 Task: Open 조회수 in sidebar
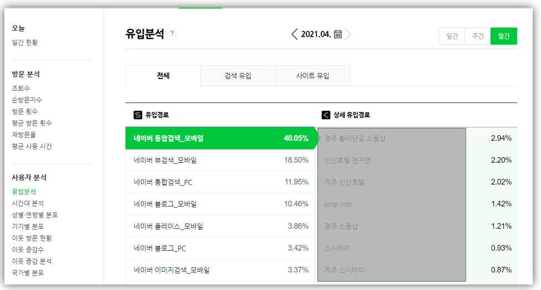pos(21,88)
